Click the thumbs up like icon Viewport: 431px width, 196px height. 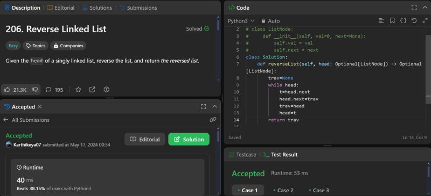[8, 89]
